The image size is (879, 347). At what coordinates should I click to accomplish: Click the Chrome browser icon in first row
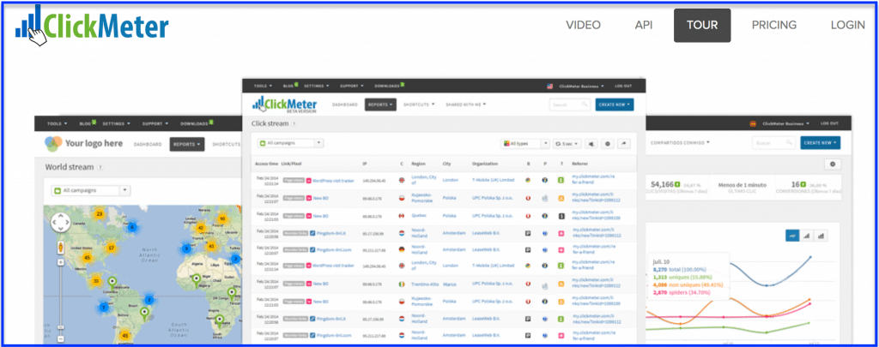[528, 180]
